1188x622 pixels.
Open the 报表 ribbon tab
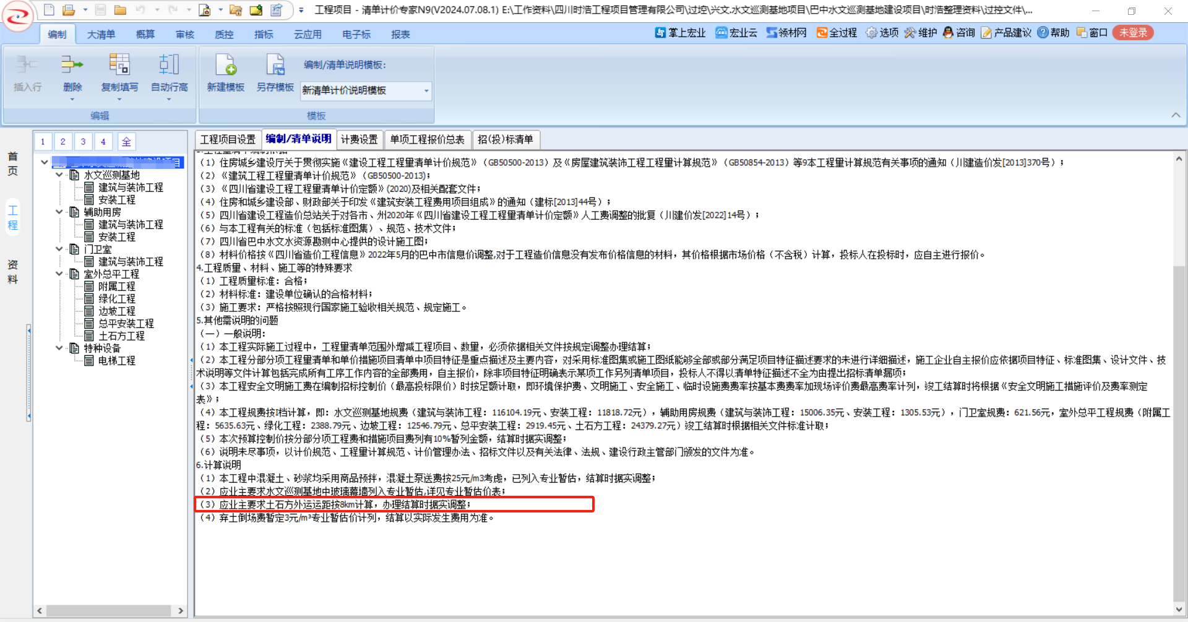pos(400,34)
